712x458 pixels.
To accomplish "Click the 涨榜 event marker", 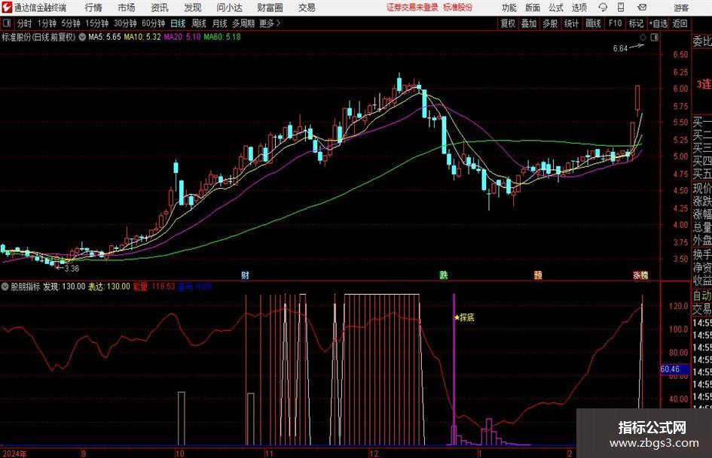I will tap(640, 274).
